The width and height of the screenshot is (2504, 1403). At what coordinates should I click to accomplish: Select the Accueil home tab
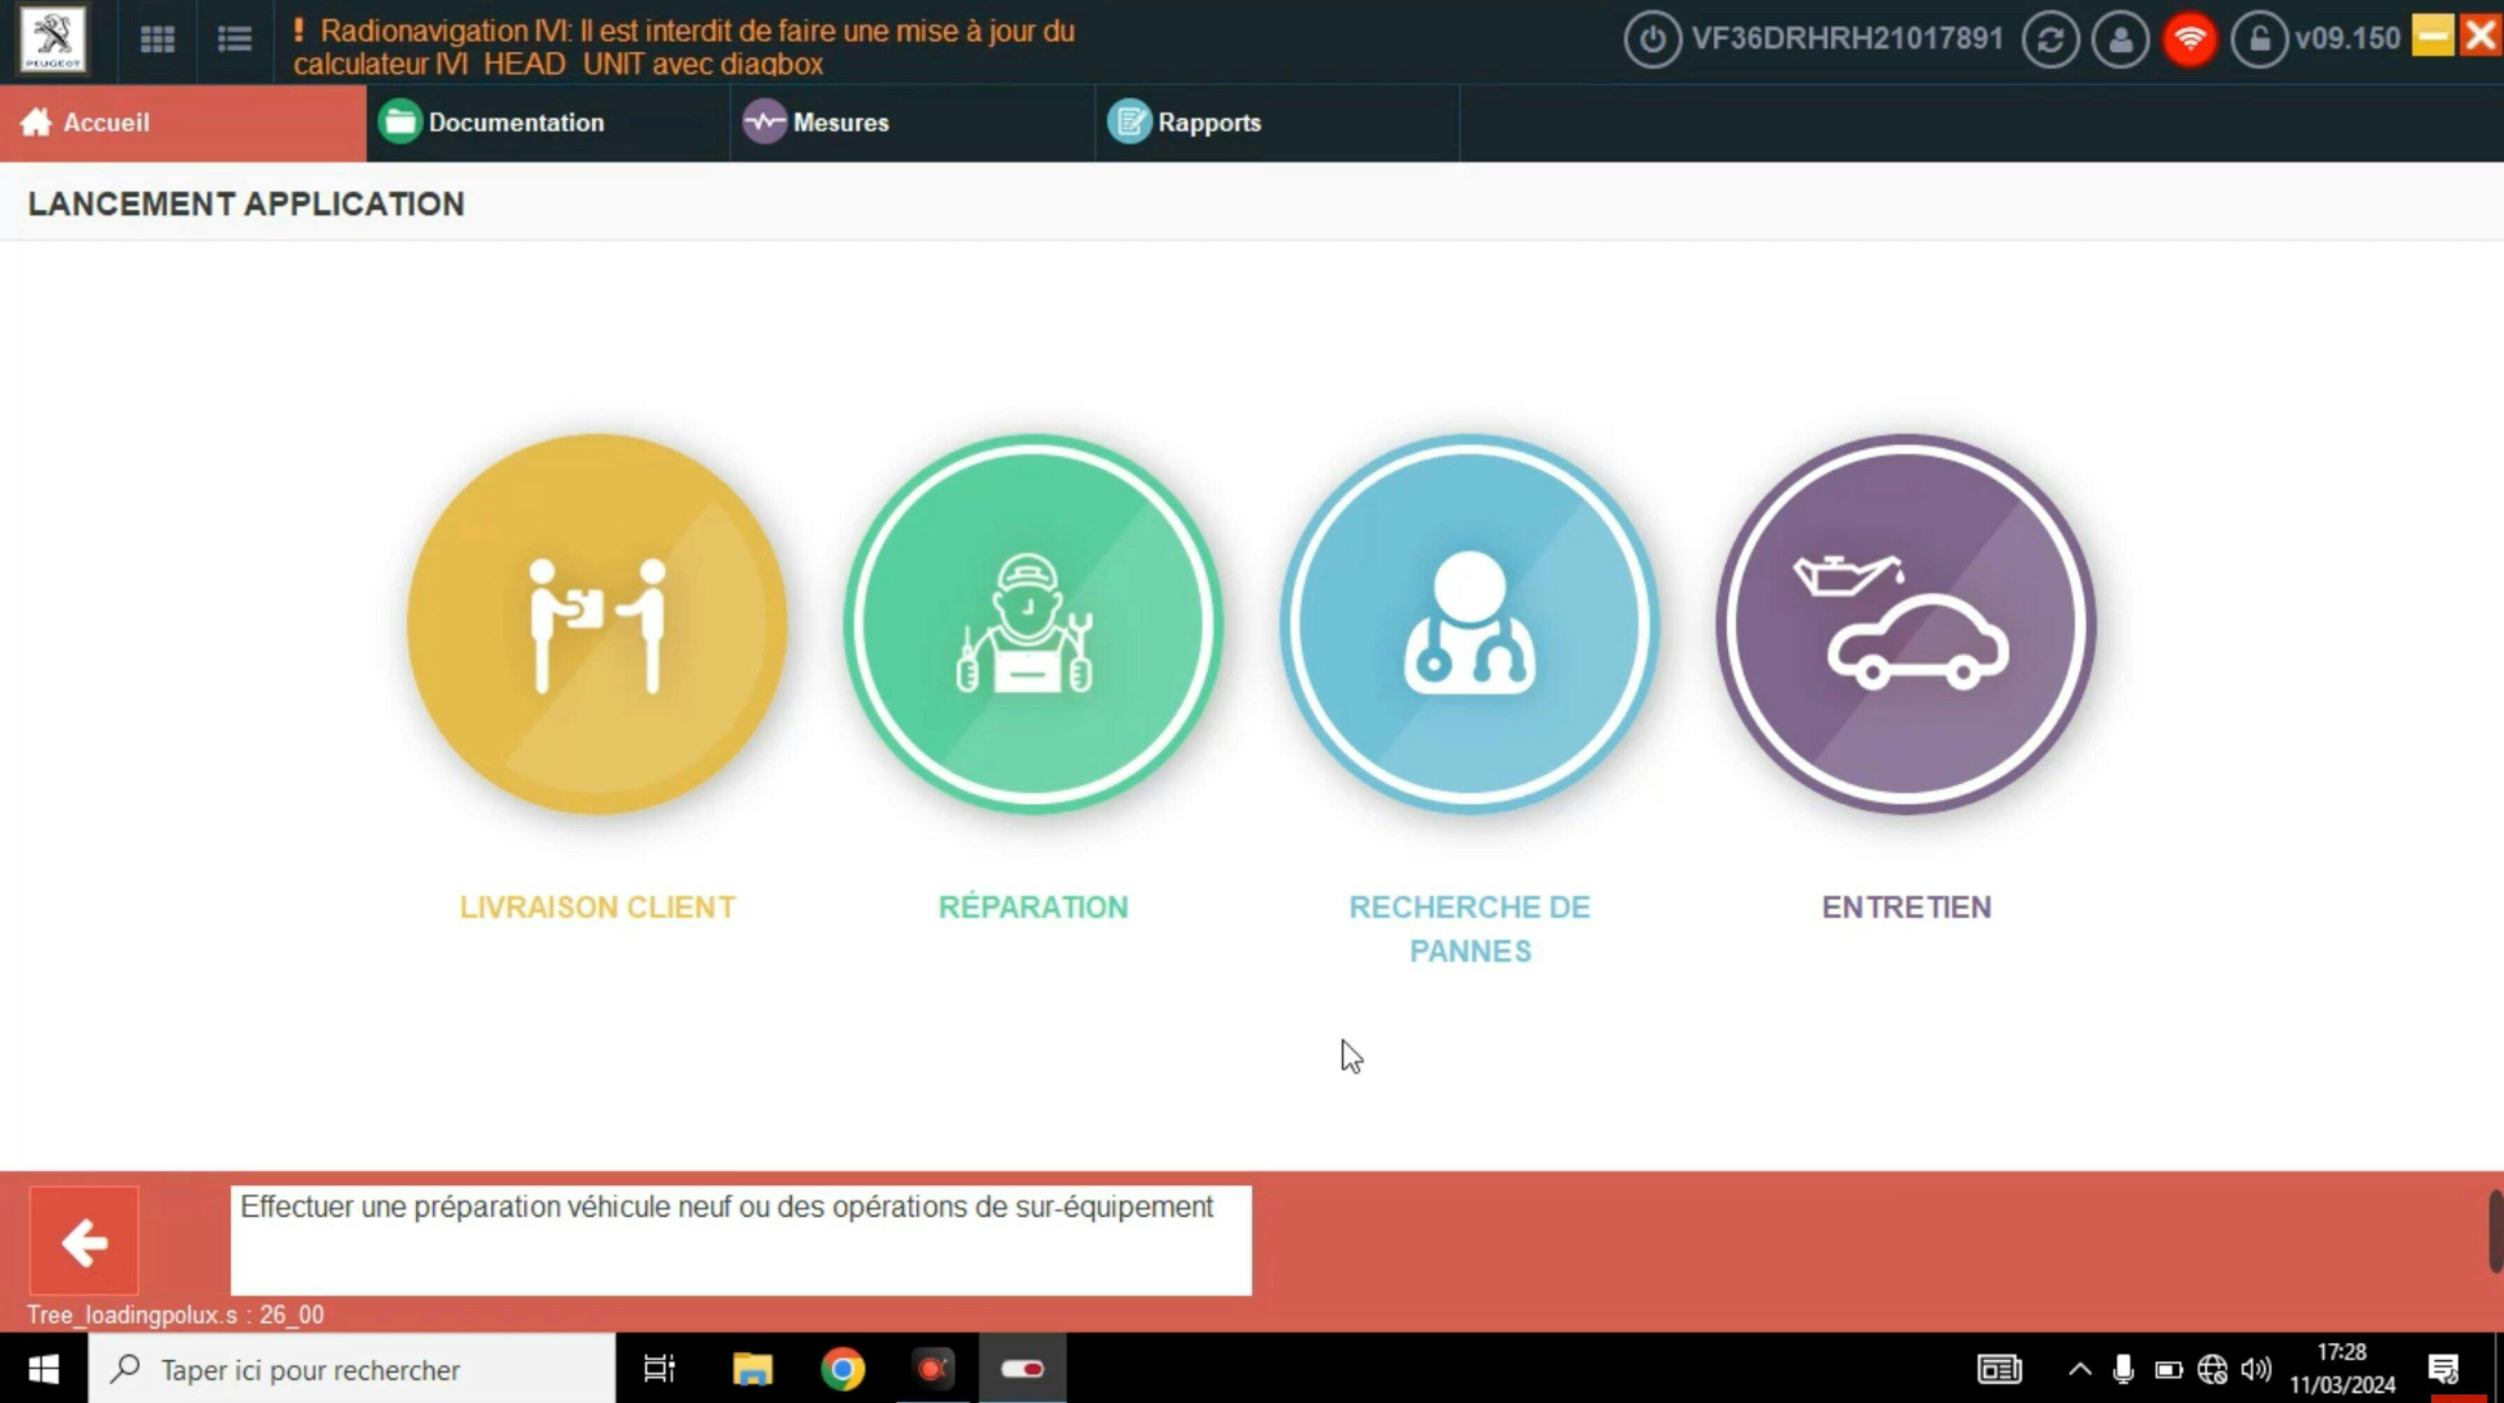106,122
